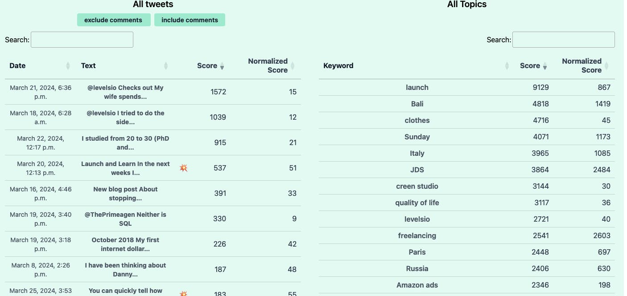Select the 'freelancing' keyword row
This screenshot has width=627, height=296.
pos(466,235)
